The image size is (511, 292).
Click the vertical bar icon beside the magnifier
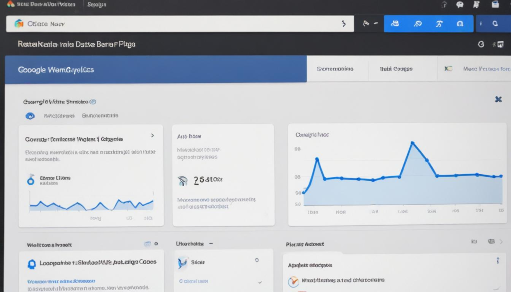481,23
